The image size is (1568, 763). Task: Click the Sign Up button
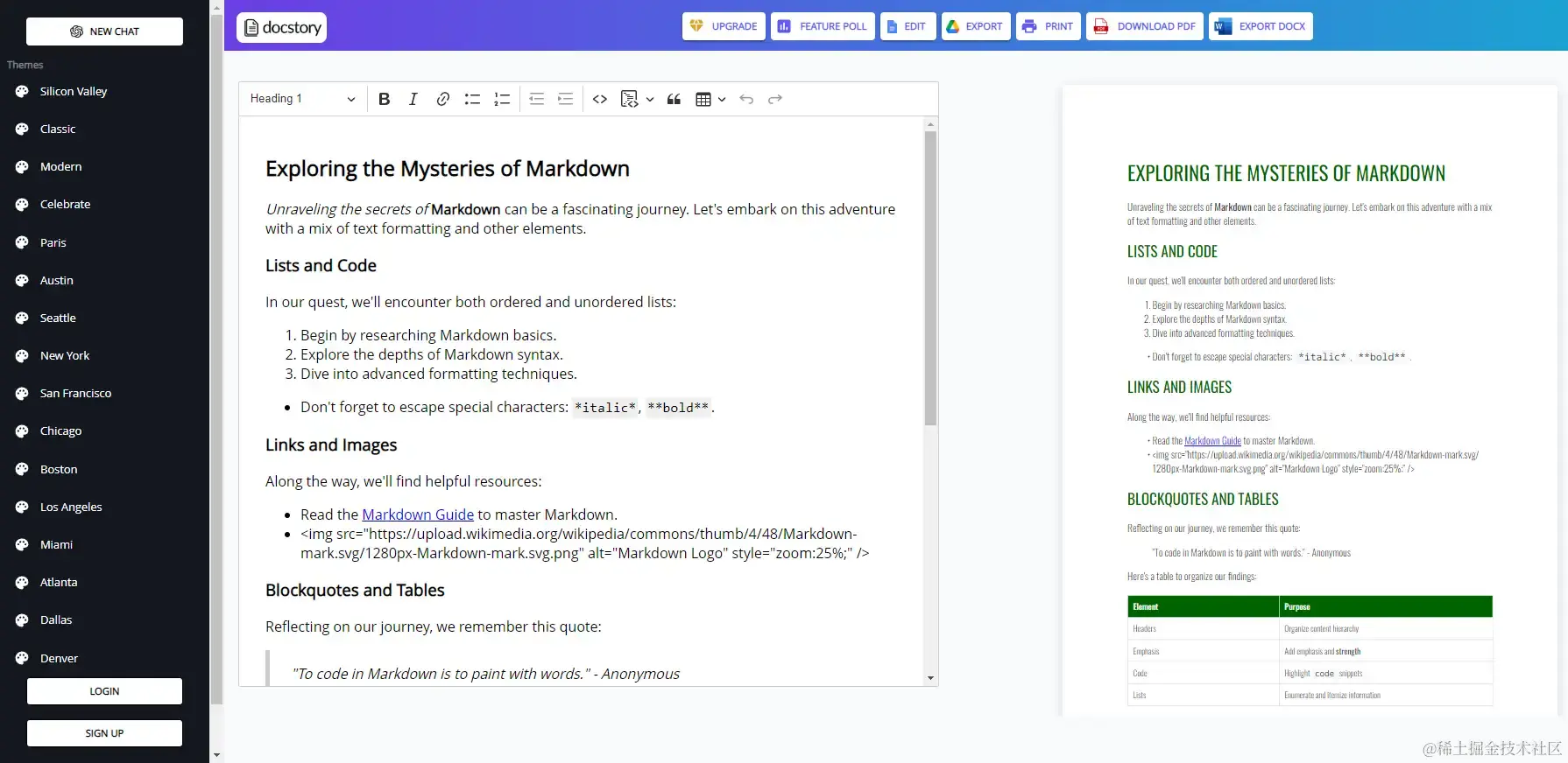pos(104,733)
